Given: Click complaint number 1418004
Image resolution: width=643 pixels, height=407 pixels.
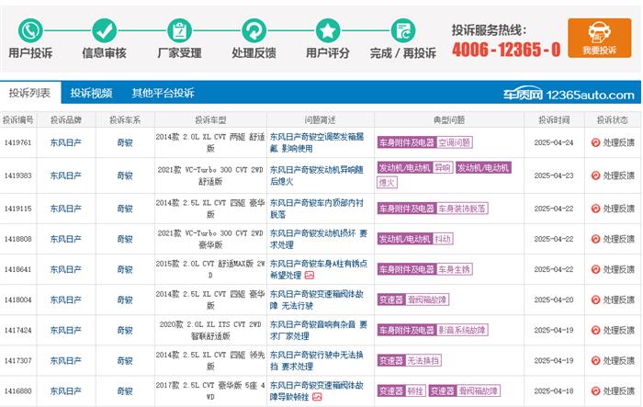Looking at the screenshot, I should (x=18, y=300).
